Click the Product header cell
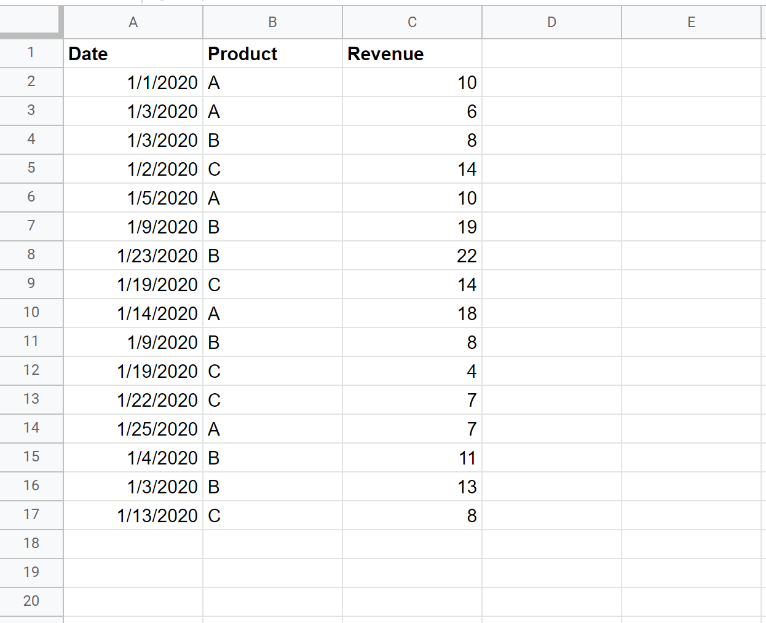The image size is (766, 623). pos(272,53)
